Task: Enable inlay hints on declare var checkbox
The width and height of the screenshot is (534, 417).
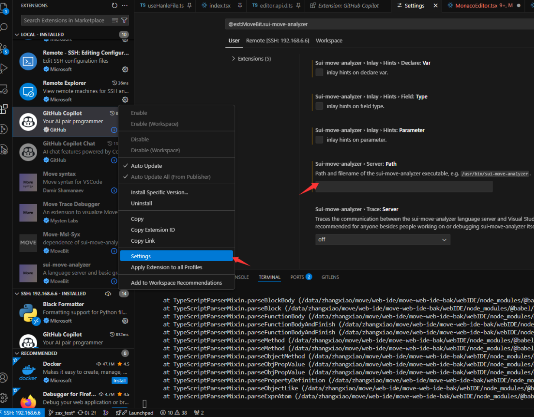Action: coord(319,72)
